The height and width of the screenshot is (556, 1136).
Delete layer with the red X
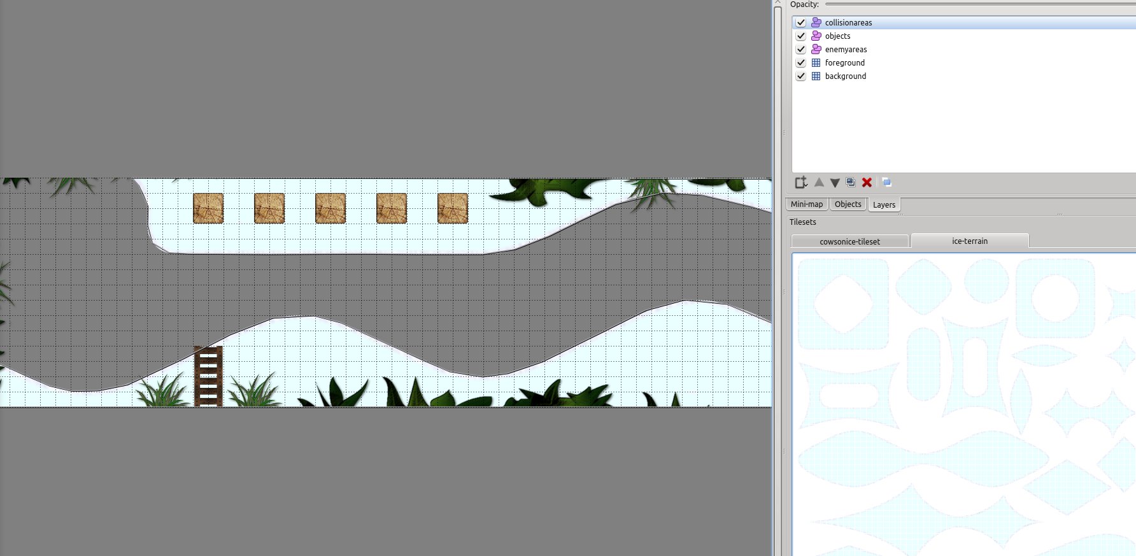click(867, 183)
